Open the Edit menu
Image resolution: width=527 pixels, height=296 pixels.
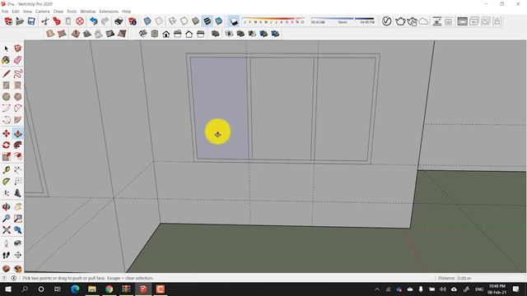click(x=16, y=12)
